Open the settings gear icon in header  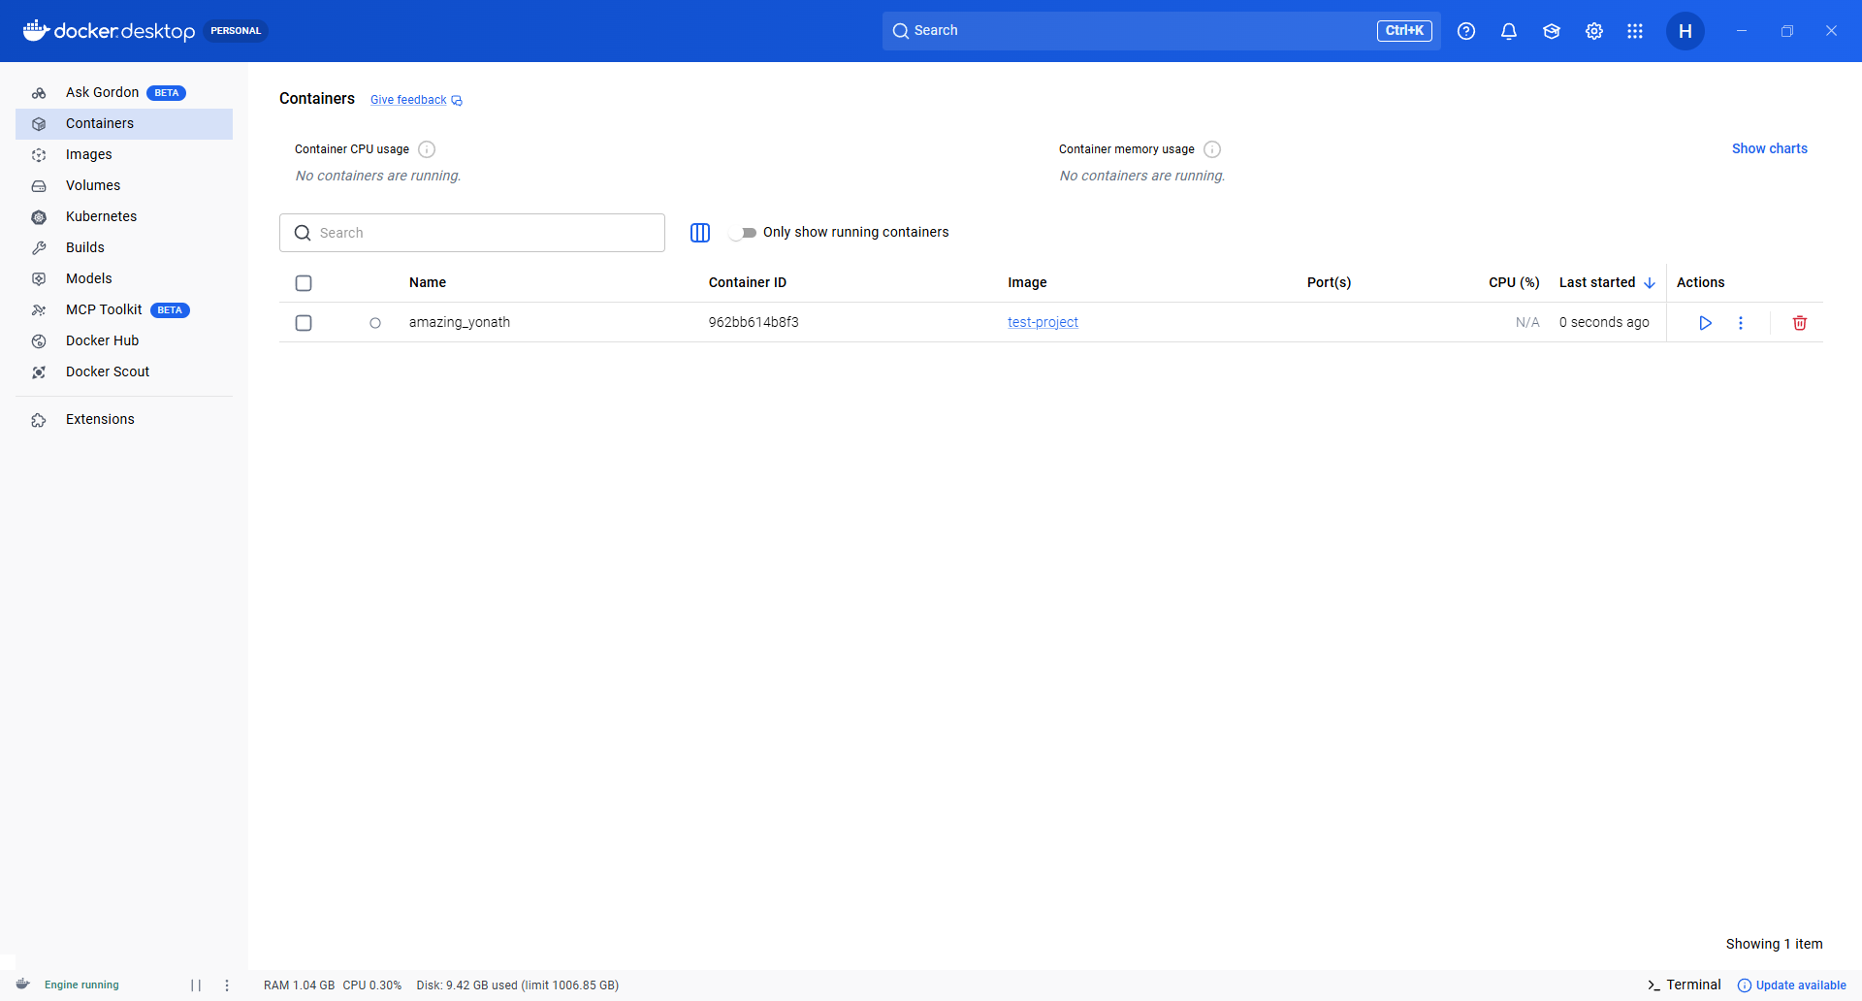tap(1593, 31)
